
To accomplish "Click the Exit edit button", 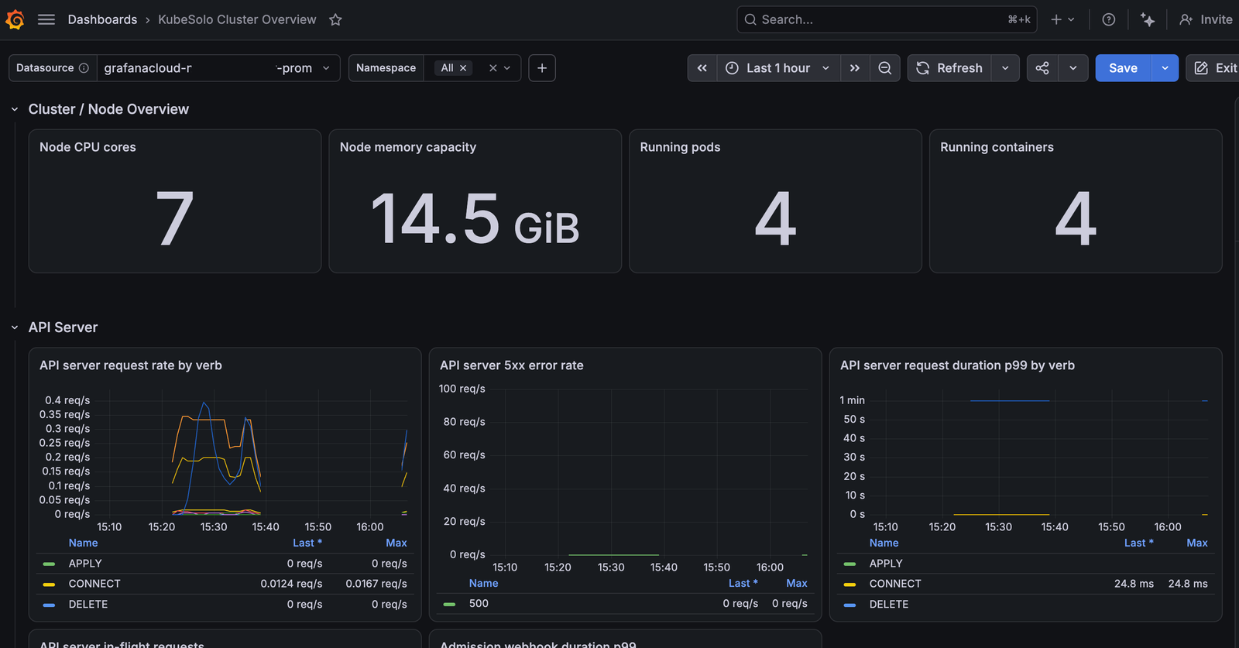I will [x=1213, y=68].
